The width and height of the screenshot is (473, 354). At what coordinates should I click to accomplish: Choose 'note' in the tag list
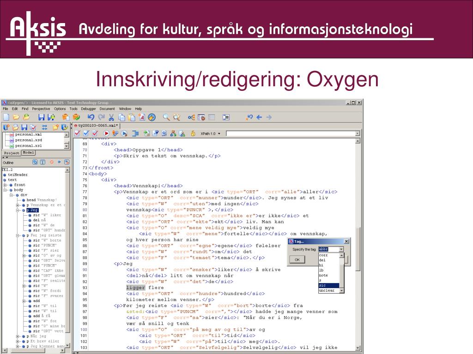[329, 275]
